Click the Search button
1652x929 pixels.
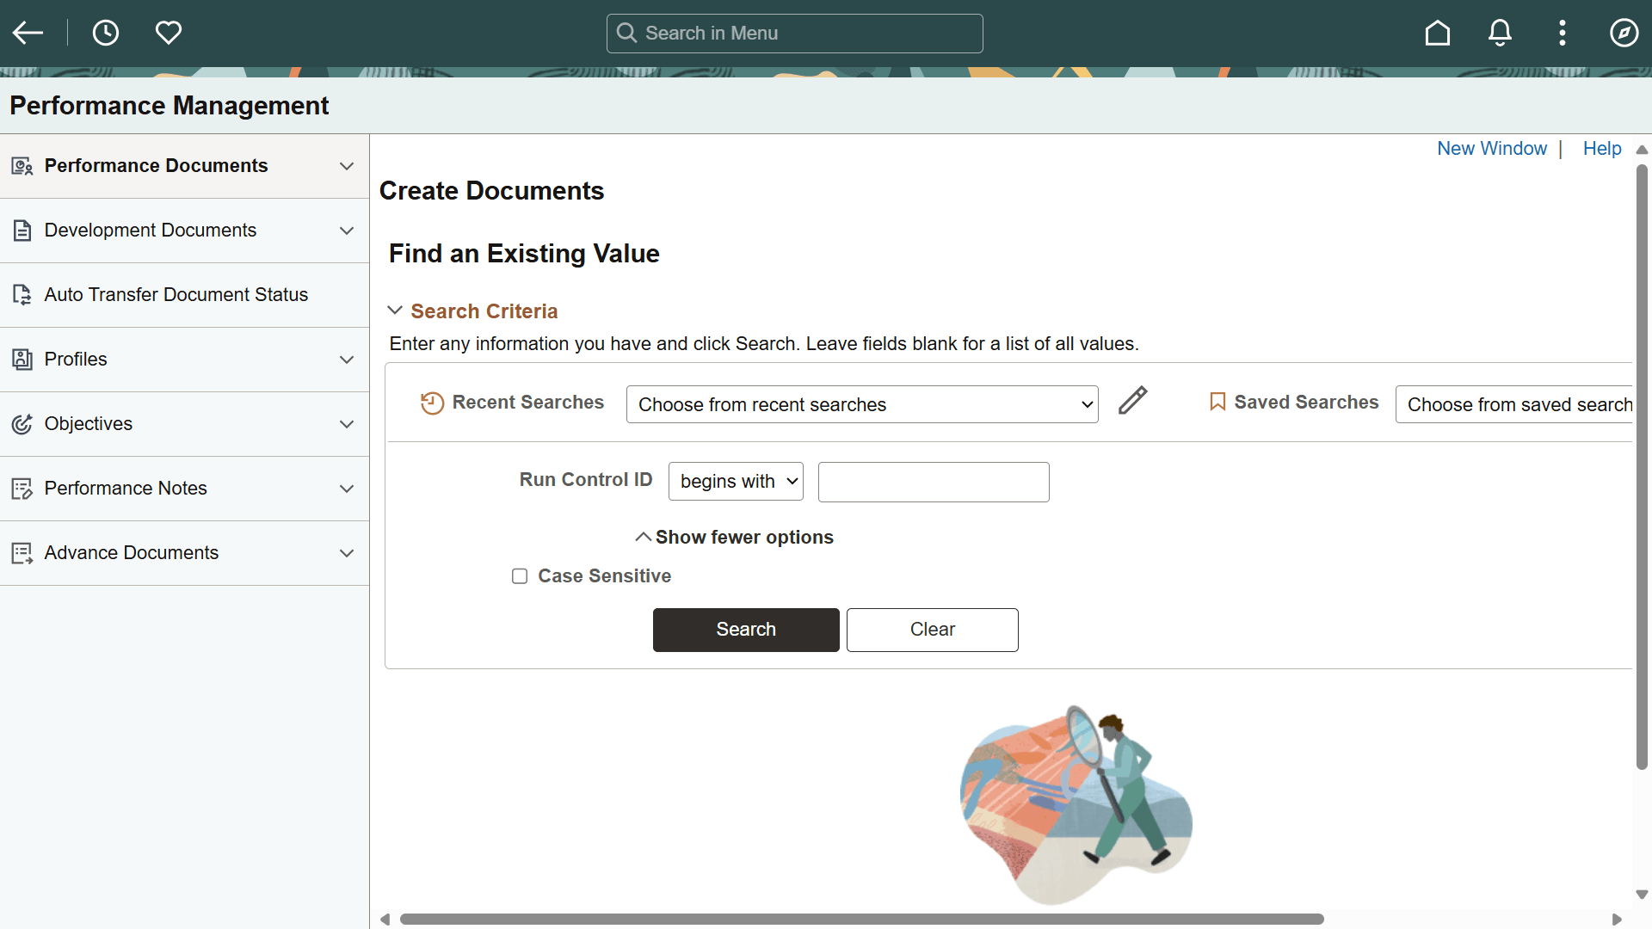[x=745, y=630]
